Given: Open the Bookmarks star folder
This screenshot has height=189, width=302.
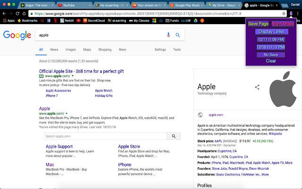Looking at the screenshot, I should point(27,20).
